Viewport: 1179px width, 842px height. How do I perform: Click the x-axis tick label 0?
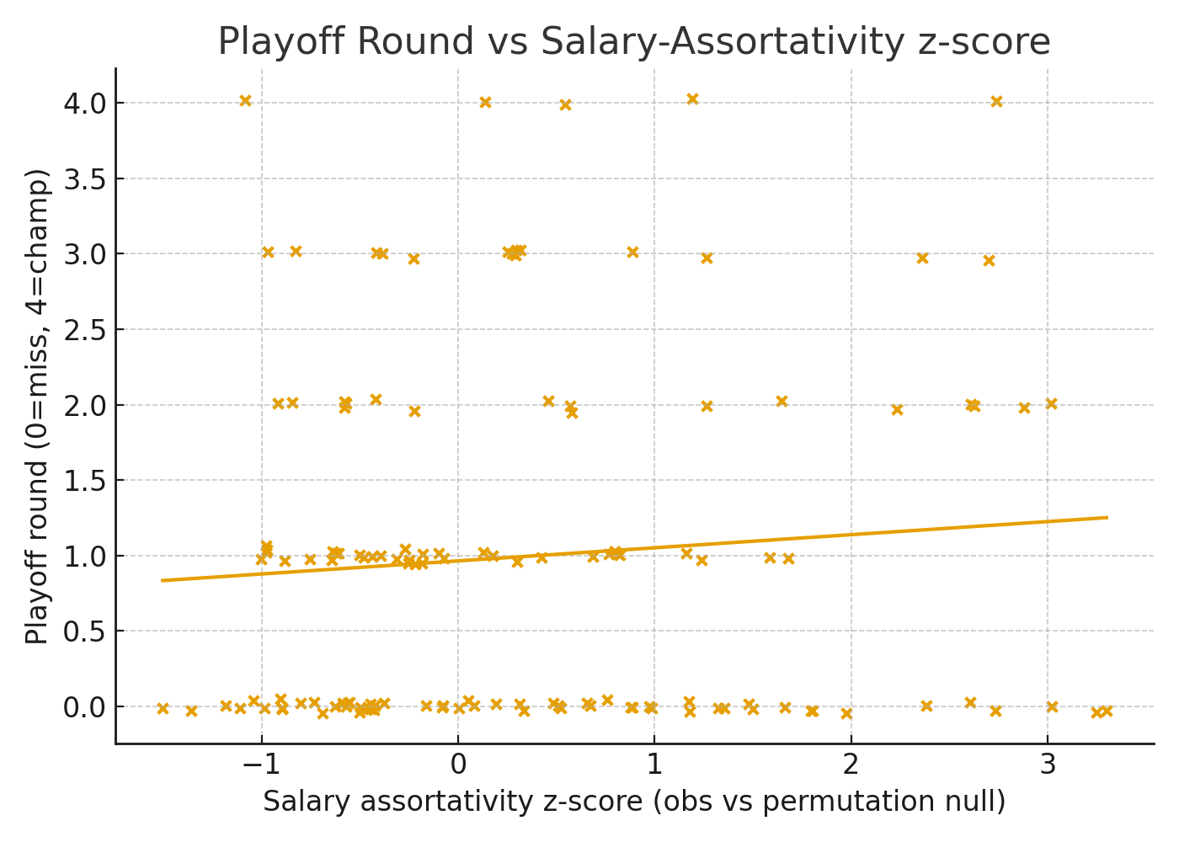pos(457,765)
